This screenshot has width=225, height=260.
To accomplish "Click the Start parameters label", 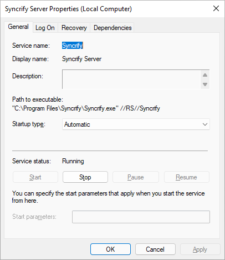I will click(x=34, y=217).
